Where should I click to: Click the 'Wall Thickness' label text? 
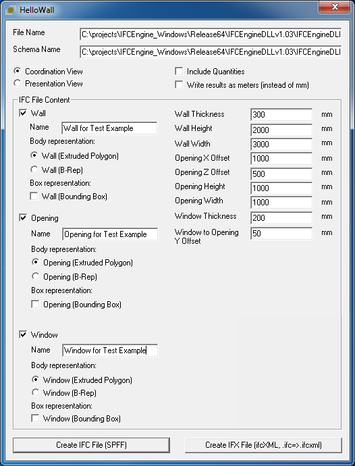click(x=199, y=114)
